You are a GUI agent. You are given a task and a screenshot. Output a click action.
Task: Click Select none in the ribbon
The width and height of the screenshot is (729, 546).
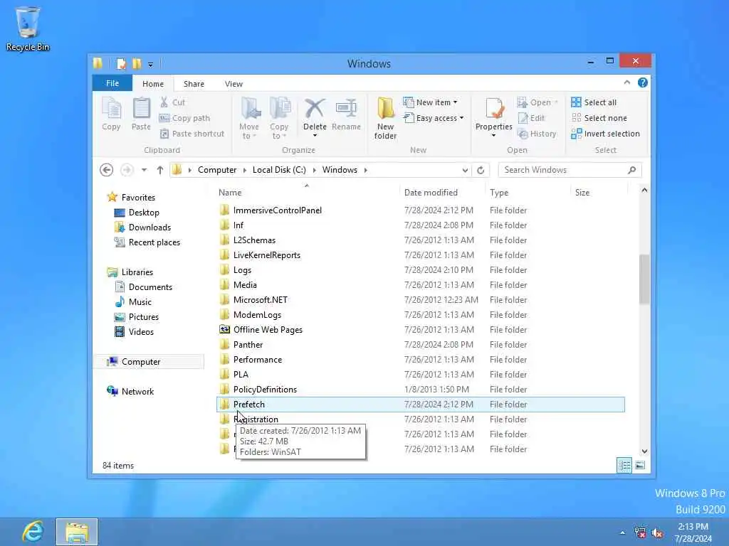599,118
